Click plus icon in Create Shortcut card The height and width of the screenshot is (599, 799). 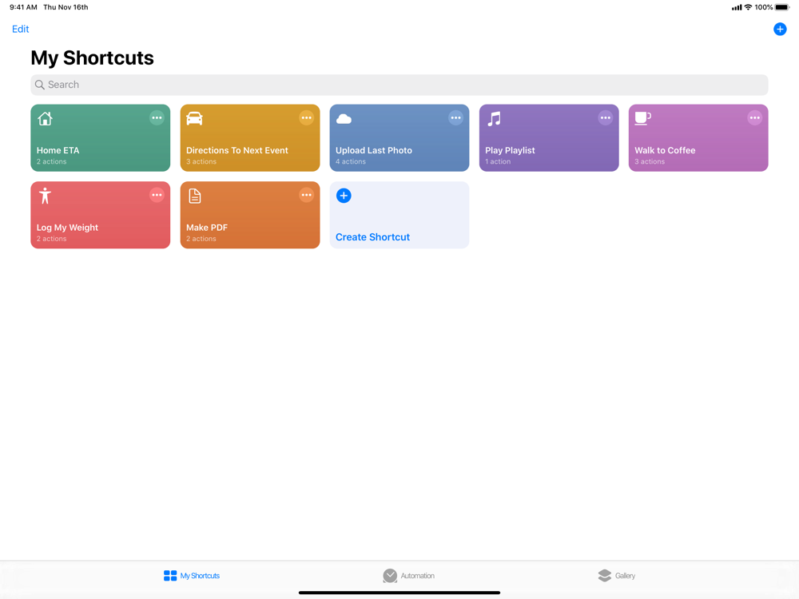[x=344, y=196]
